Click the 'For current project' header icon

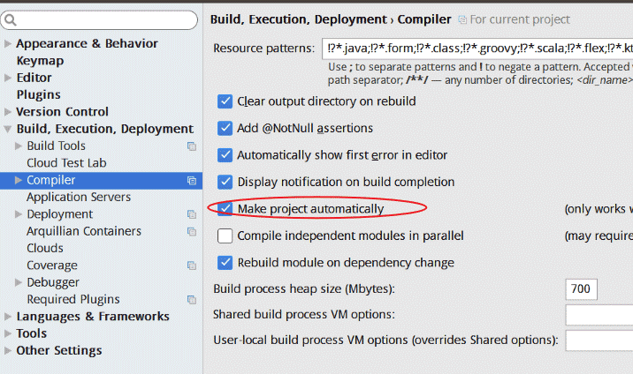pyautogui.click(x=462, y=19)
